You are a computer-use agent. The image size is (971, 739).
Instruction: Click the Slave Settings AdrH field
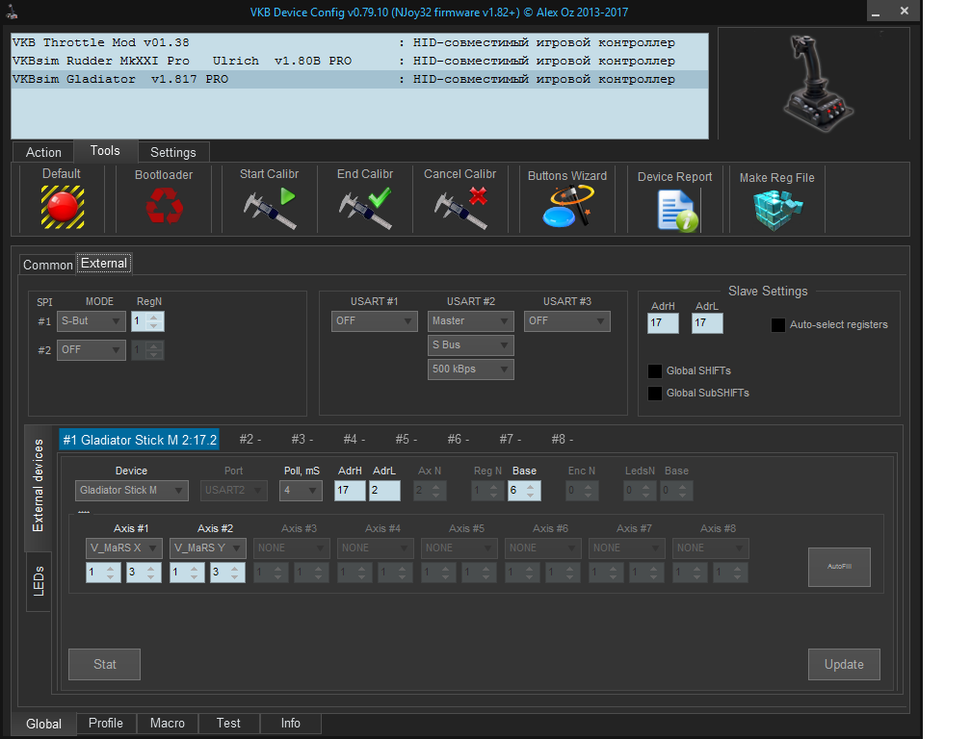pos(663,322)
